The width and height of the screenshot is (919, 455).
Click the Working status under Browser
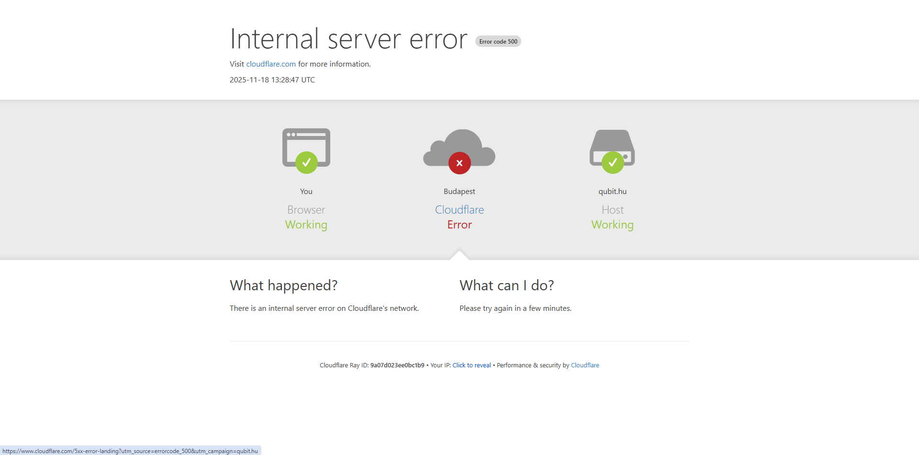(306, 225)
